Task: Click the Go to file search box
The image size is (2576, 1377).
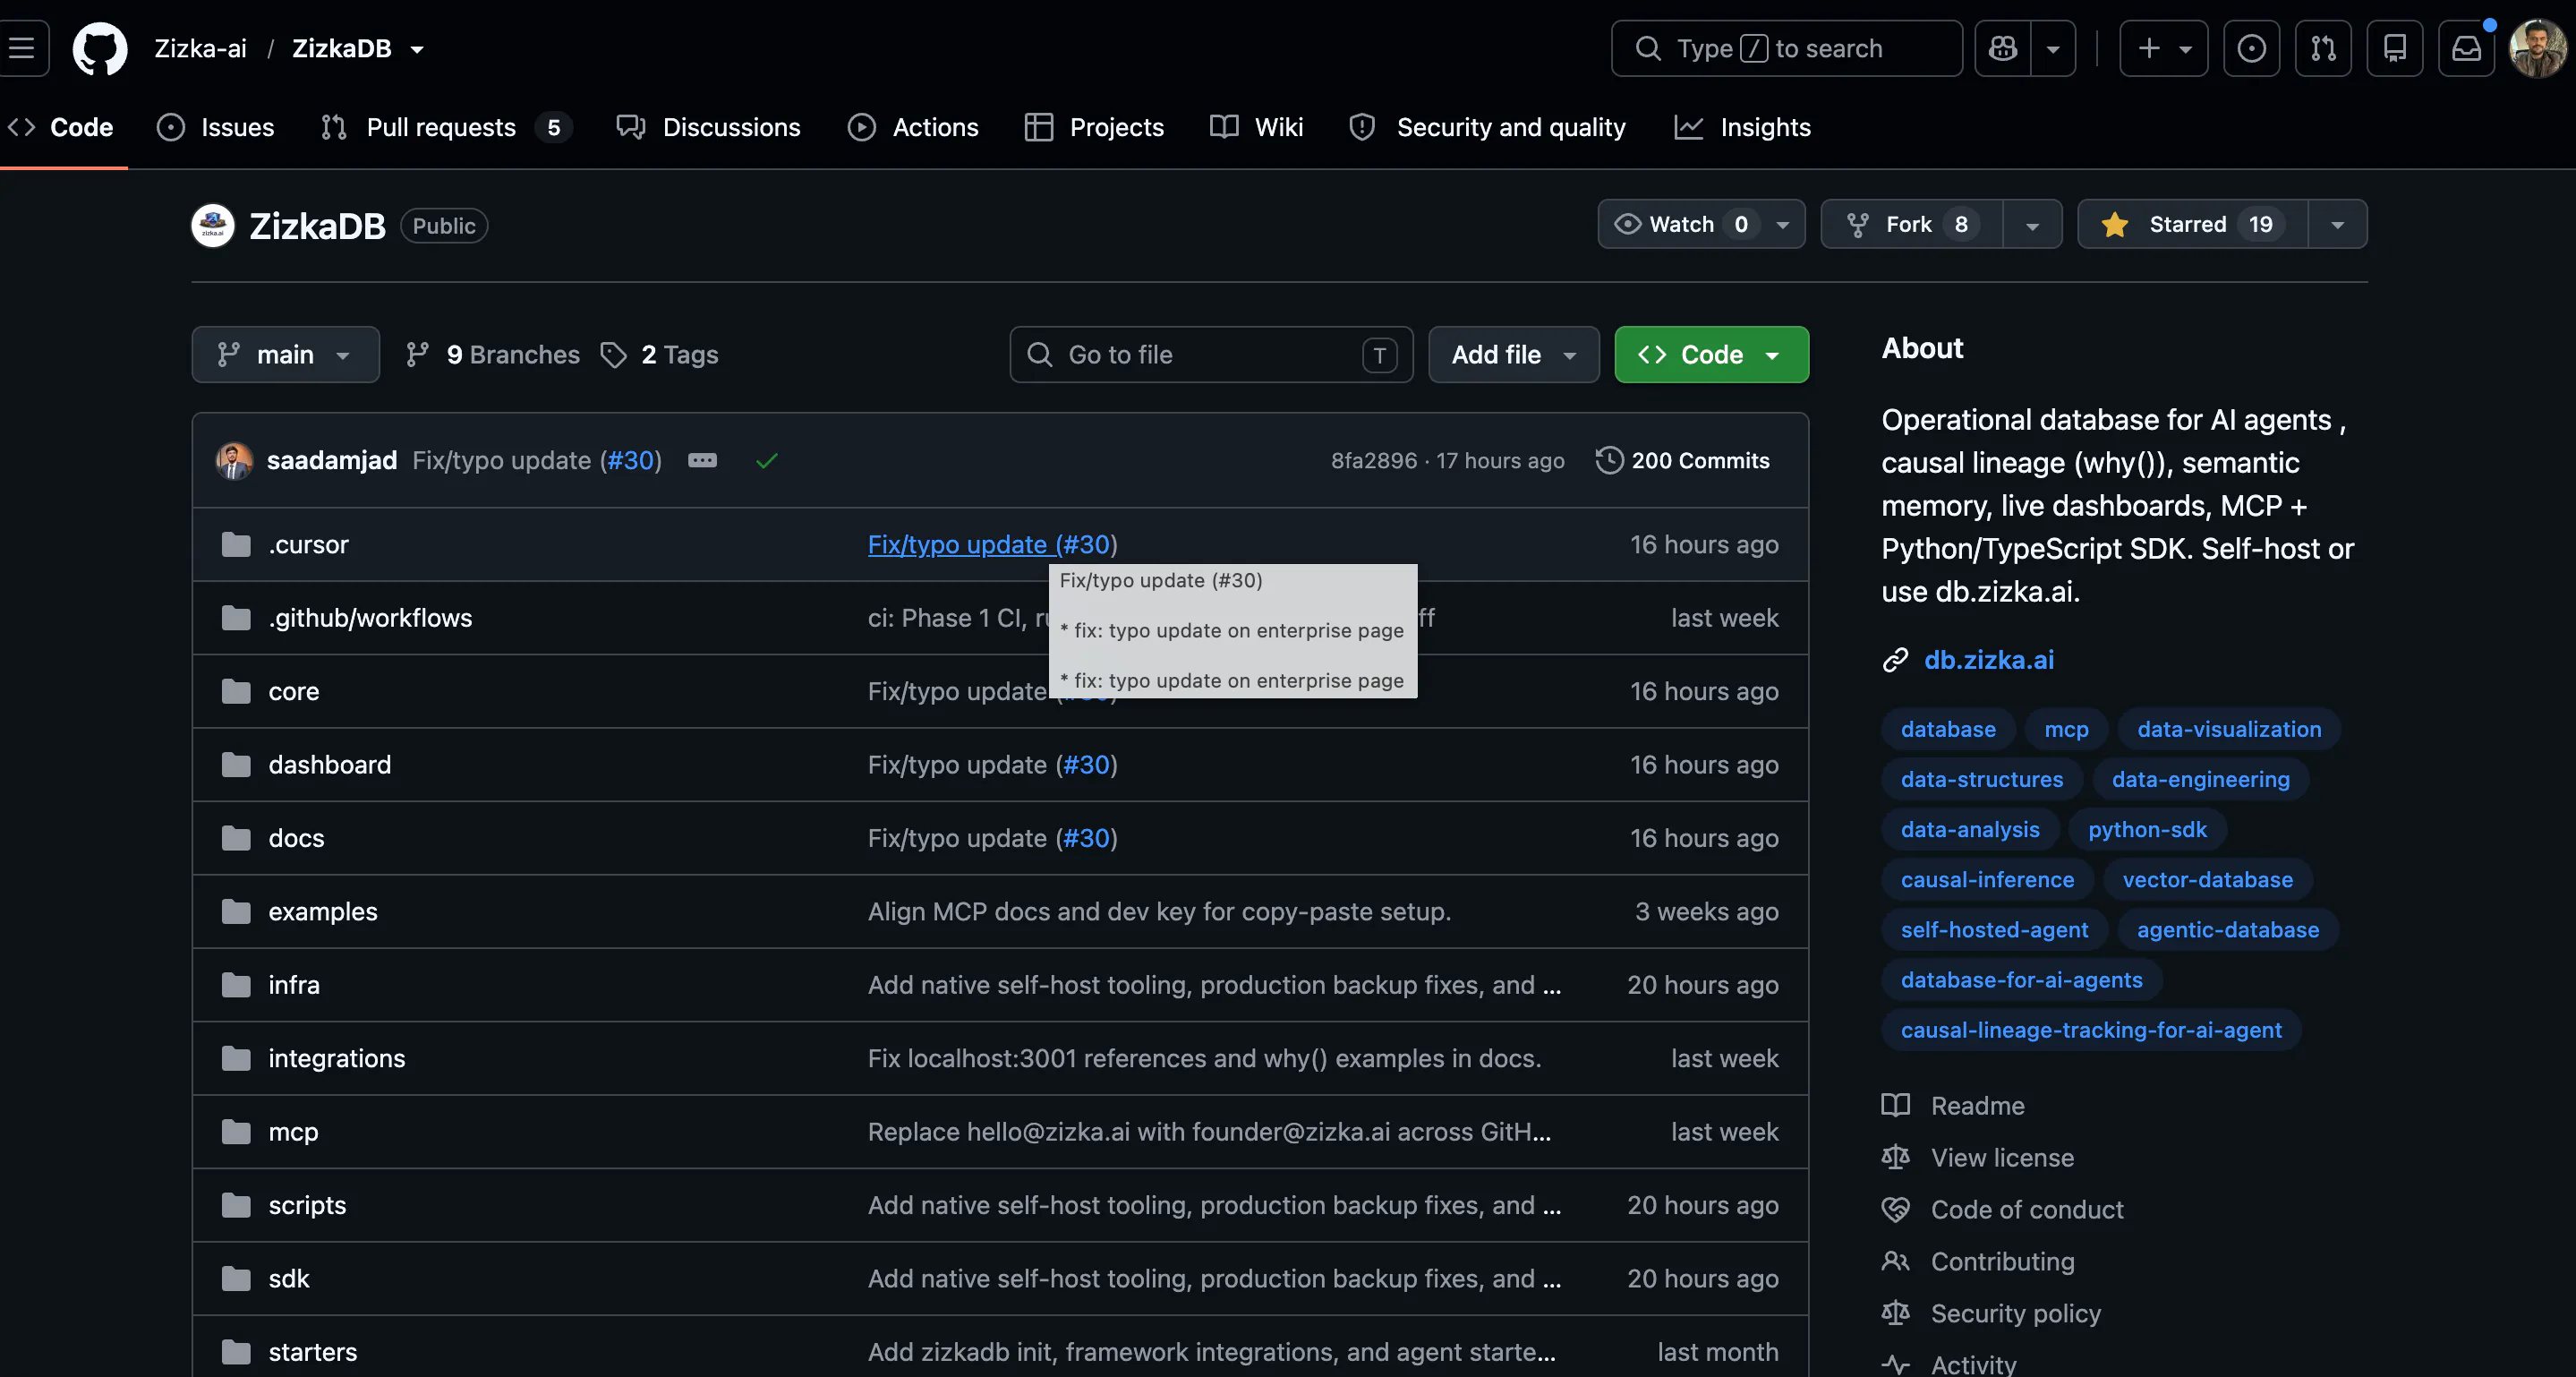Action: click(1210, 354)
